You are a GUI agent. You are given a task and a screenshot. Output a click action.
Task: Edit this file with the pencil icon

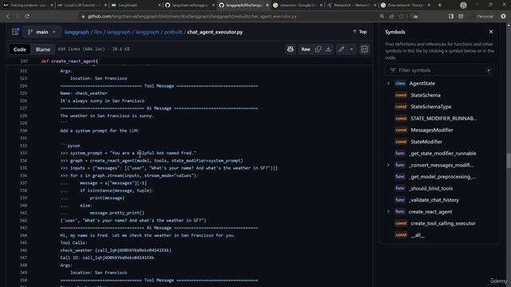click(341, 49)
